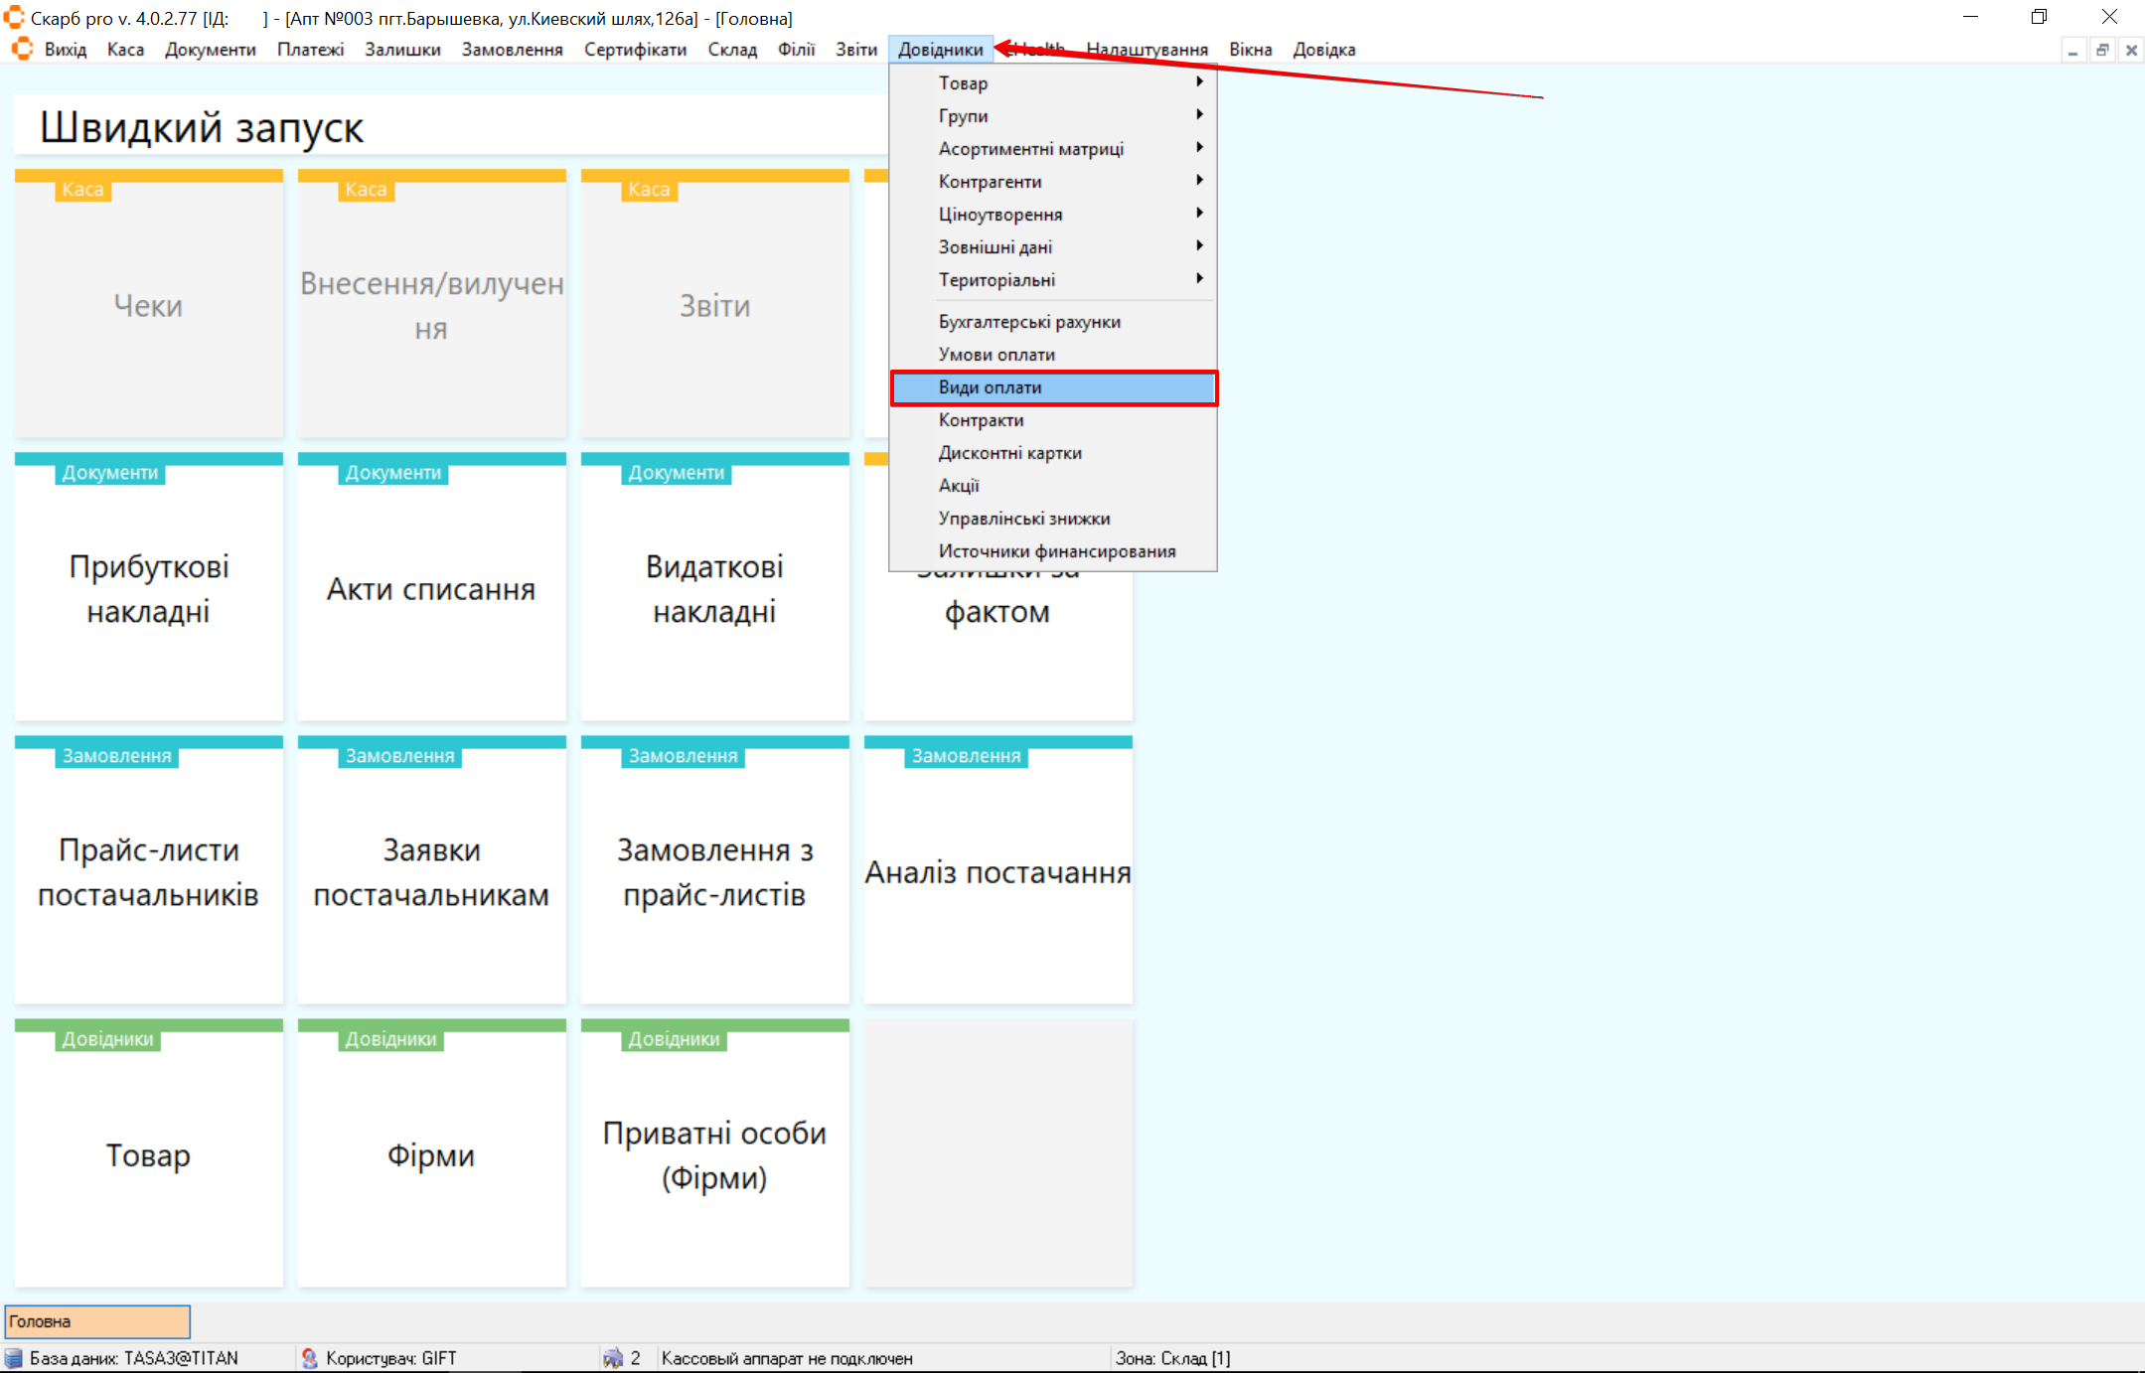Click the database icon in status bar
The image size is (2145, 1373).
pos(14,1358)
